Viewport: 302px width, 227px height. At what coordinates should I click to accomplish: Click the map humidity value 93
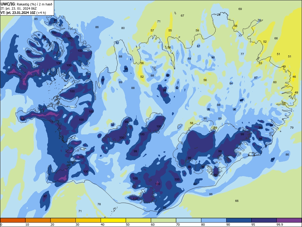click(x=213, y=58)
